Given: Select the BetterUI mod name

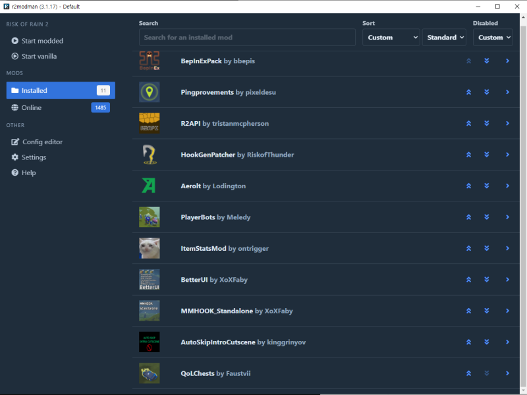Looking at the screenshot, I should point(194,279).
